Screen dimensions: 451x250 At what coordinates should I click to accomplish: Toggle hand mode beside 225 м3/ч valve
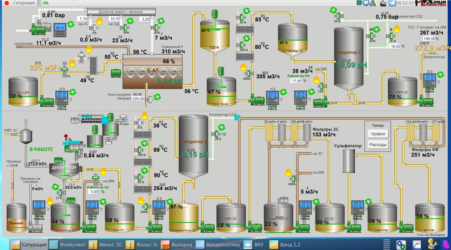72,63
